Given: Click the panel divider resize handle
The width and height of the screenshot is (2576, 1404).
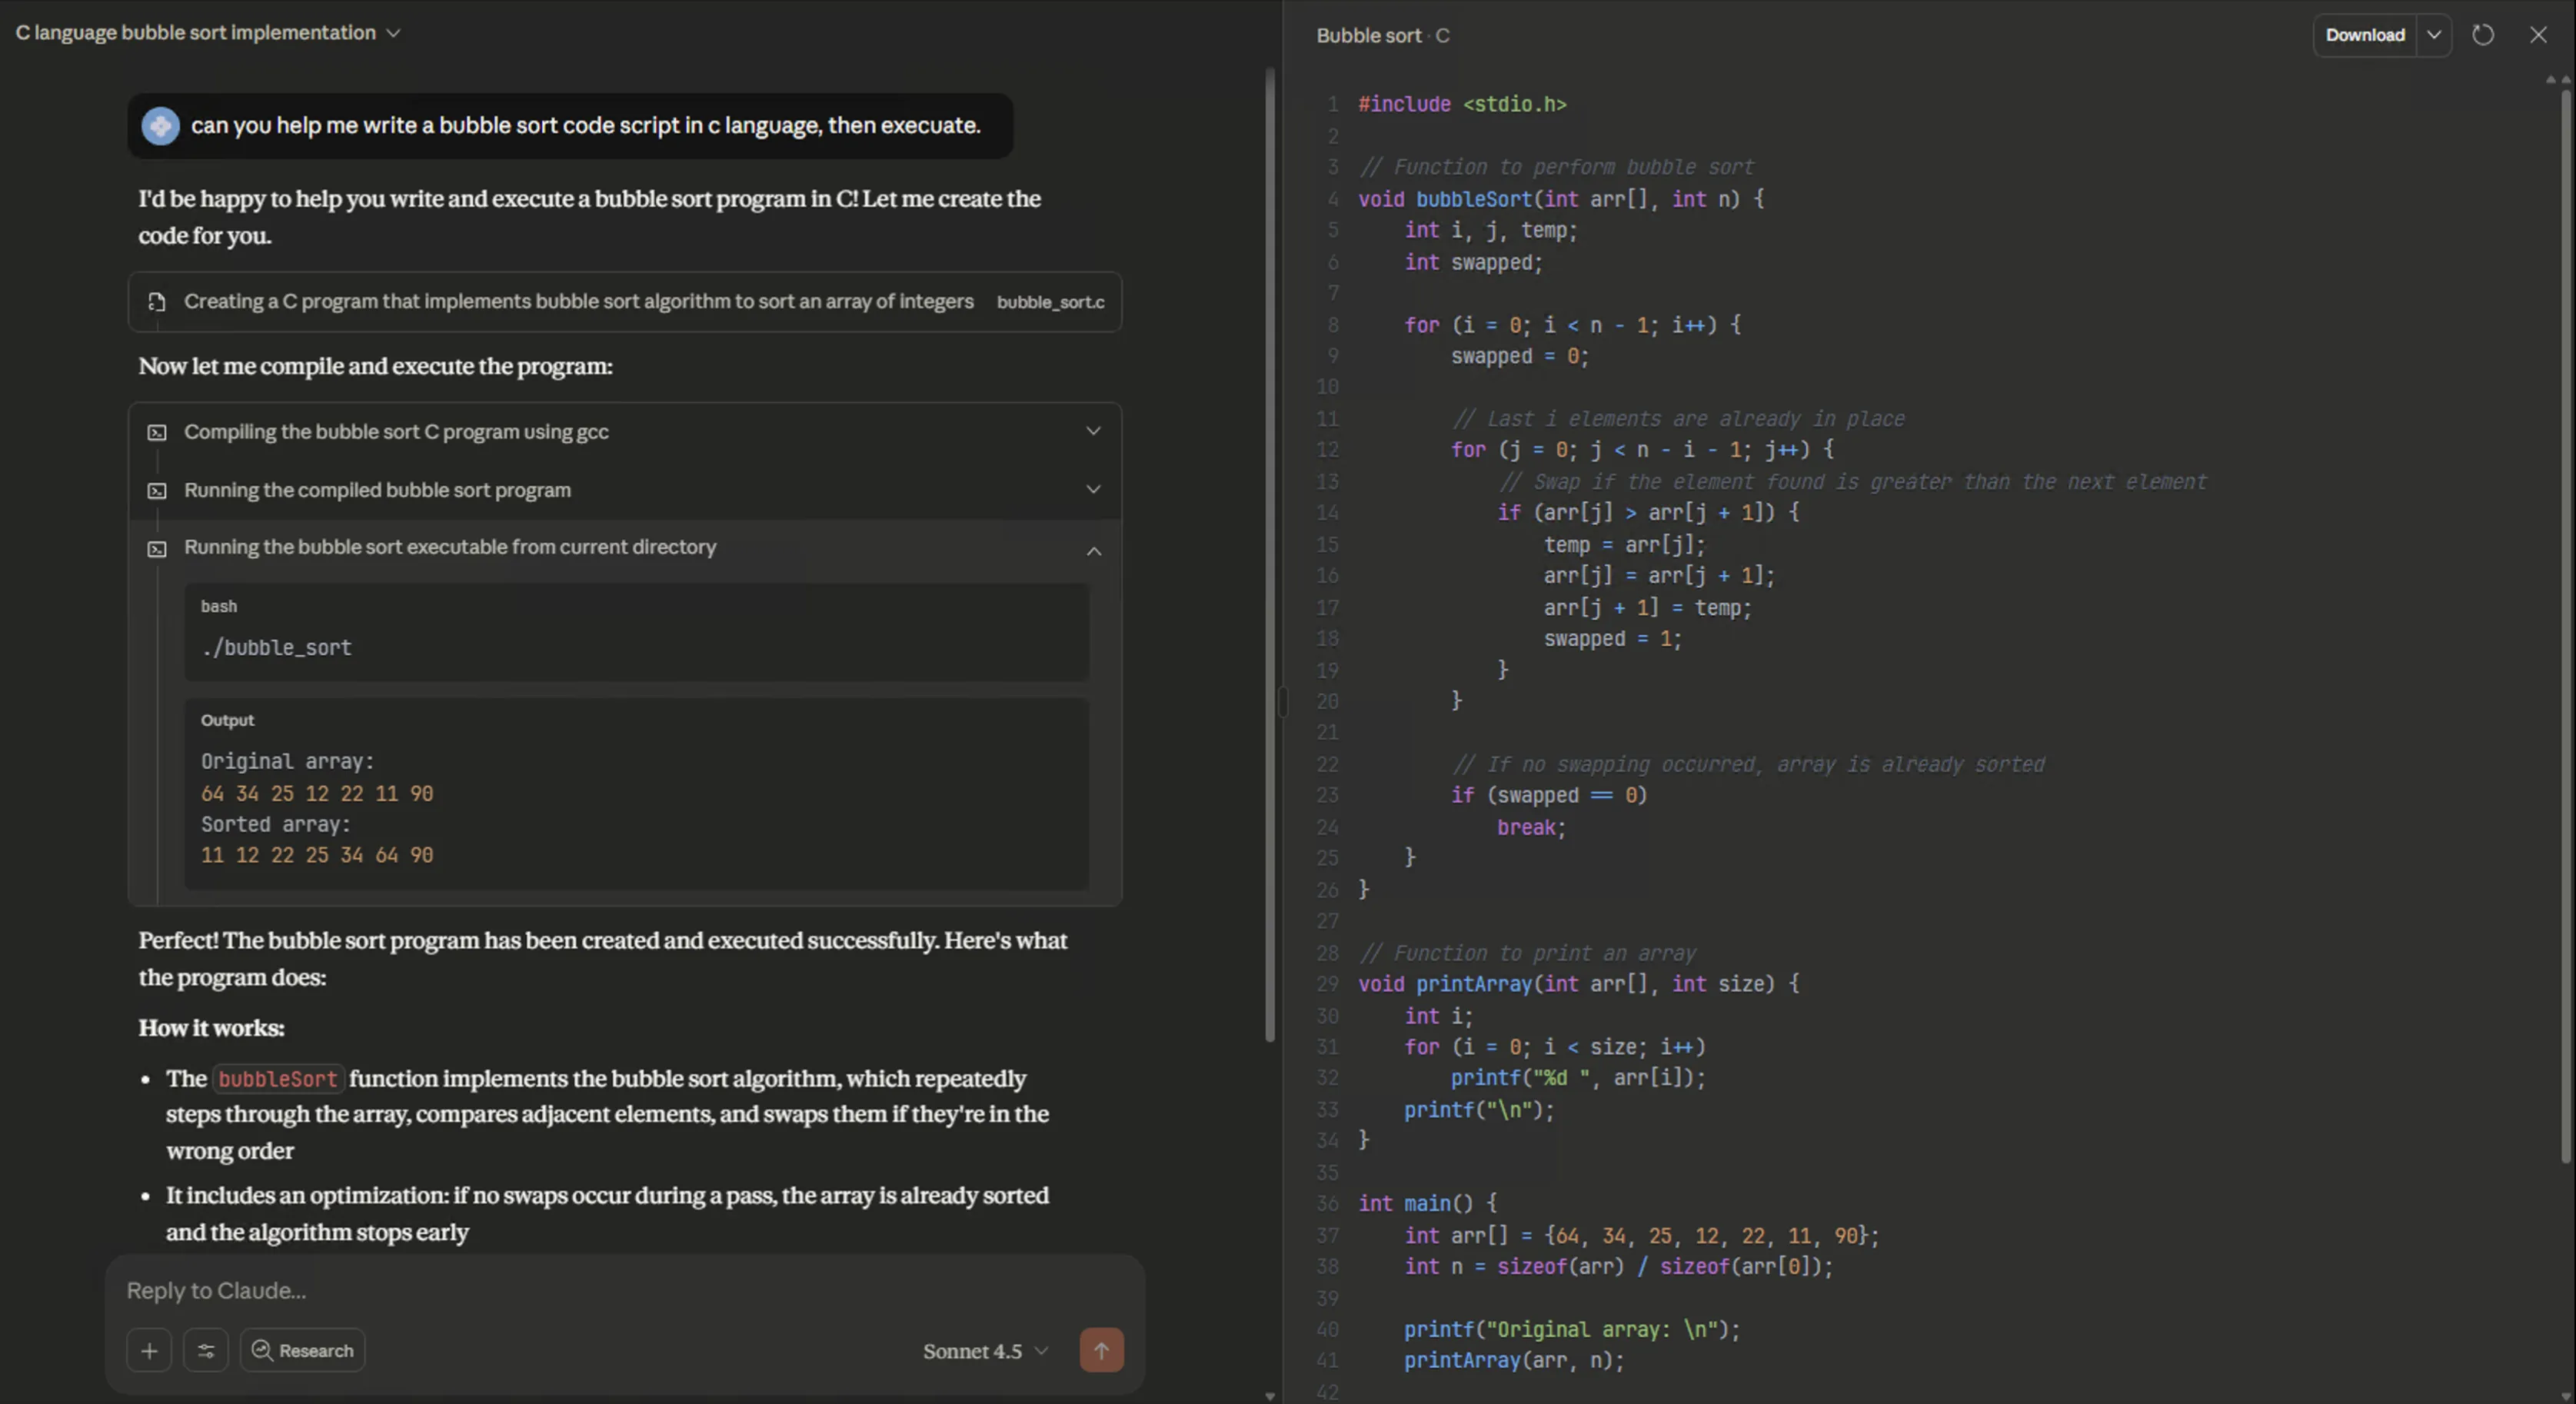Looking at the screenshot, I should (x=1283, y=702).
